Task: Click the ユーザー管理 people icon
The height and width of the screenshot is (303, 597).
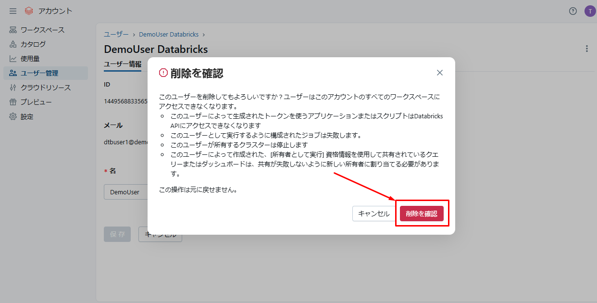Action: click(13, 73)
